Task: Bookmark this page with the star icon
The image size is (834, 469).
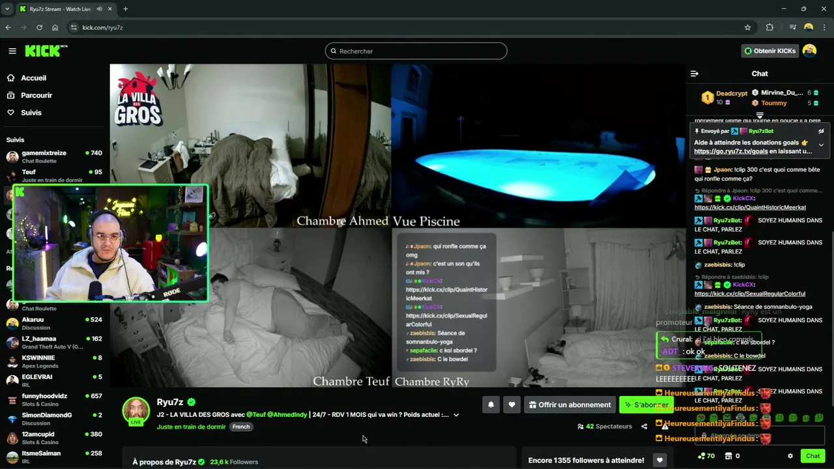Action: 747,27
